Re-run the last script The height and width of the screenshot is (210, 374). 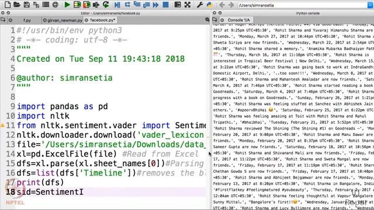tap(106, 5)
